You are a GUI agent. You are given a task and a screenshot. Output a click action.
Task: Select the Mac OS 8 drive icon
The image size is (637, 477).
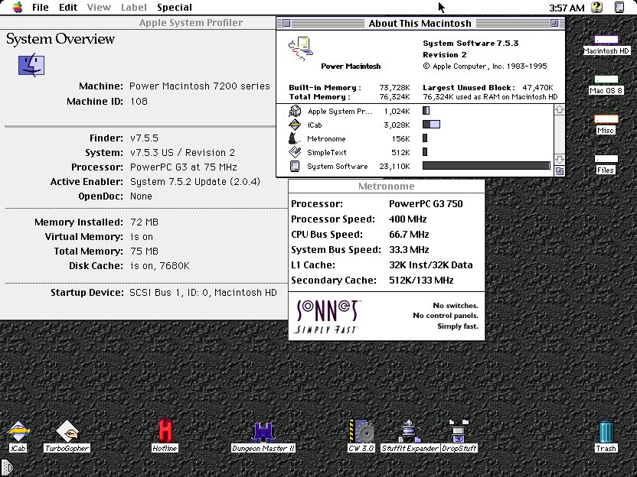606,79
